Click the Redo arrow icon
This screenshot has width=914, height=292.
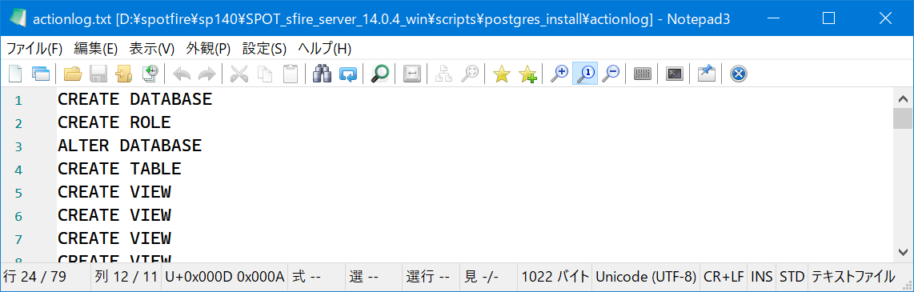coord(207,74)
